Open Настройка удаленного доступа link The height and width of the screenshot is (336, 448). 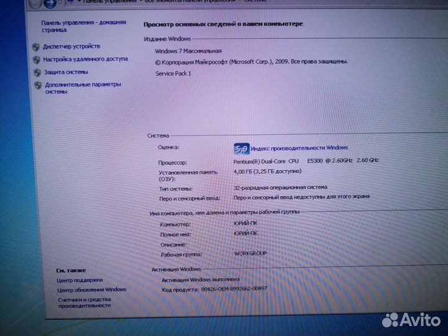(x=86, y=59)
